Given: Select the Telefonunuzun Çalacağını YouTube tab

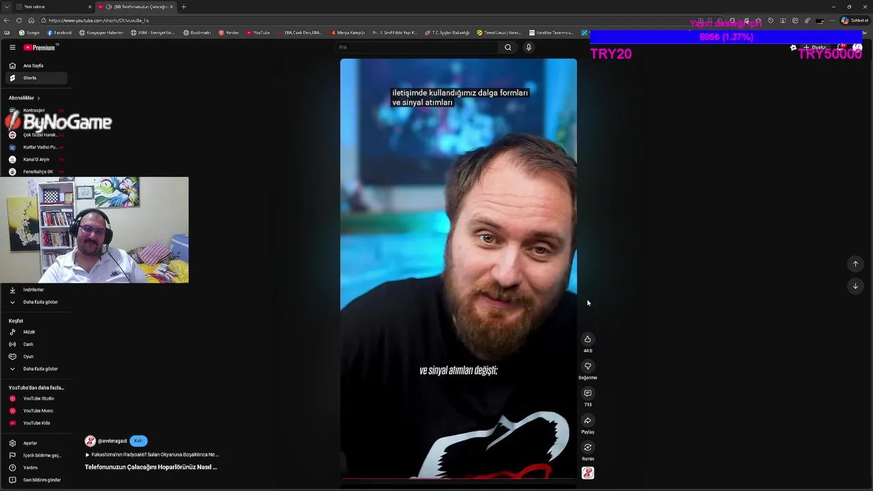Looking at the screenshot, I should pyautogui.click(x=135, y=7).
